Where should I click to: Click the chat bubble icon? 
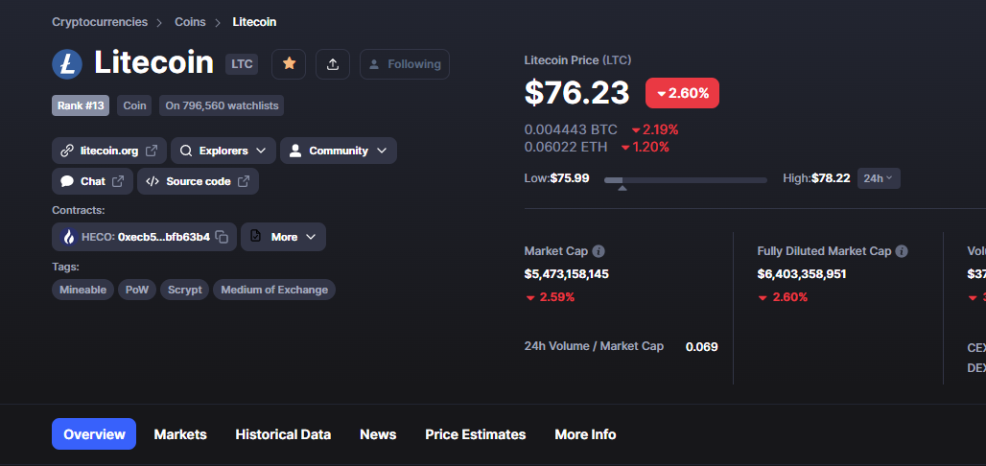tap(66, 181)
